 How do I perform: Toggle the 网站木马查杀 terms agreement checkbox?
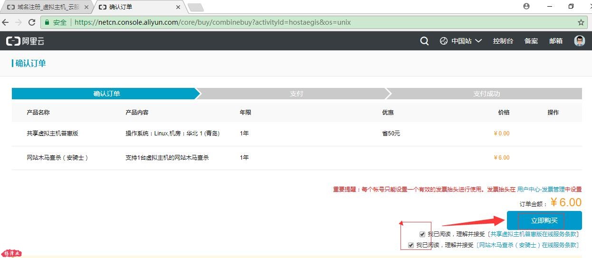click(x=411, y=245)
